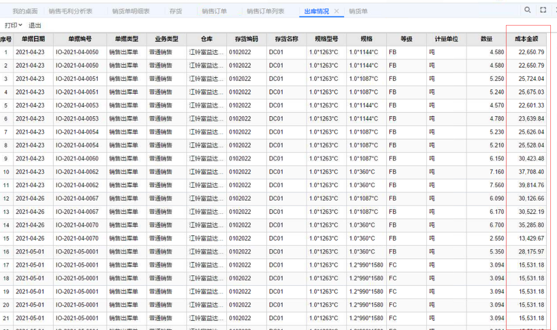Image resolution: width=557 pixels, height=330 pixels.
Task: Click quantity value 6.150
Action: point(497,159)
